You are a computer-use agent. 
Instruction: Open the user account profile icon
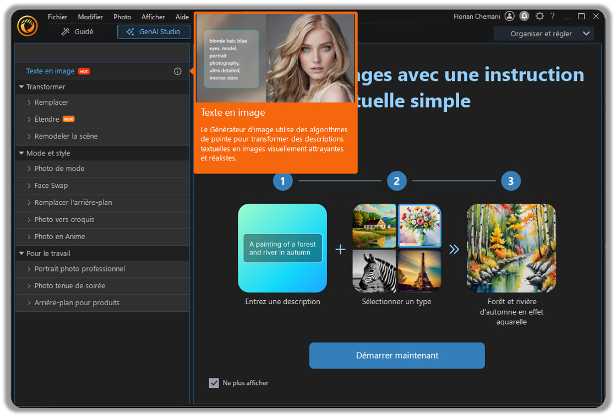509,16
